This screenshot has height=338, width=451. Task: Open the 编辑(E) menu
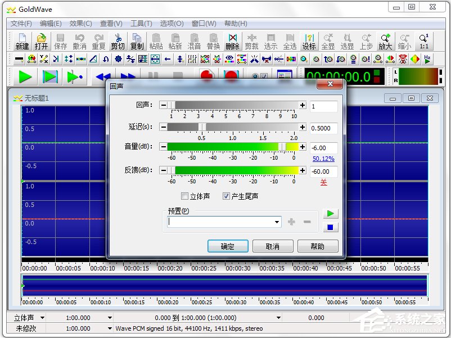point(51,24)
